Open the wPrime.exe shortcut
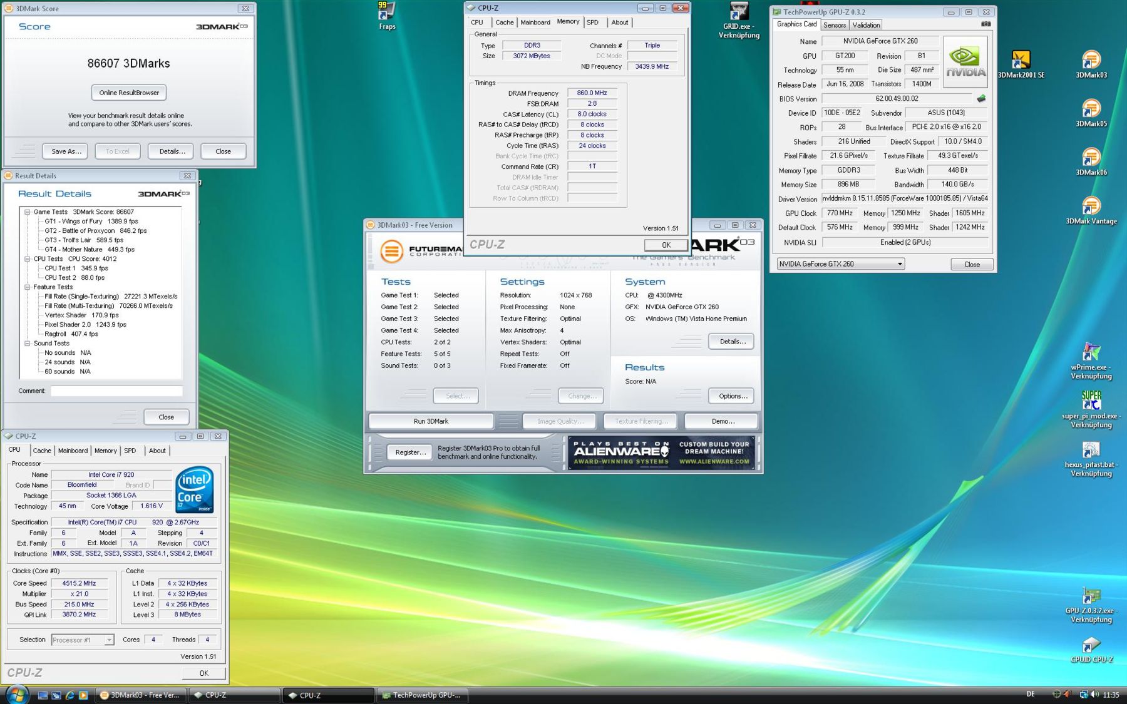Screen dimensions: 1127x704 [x=1091, y=361]
